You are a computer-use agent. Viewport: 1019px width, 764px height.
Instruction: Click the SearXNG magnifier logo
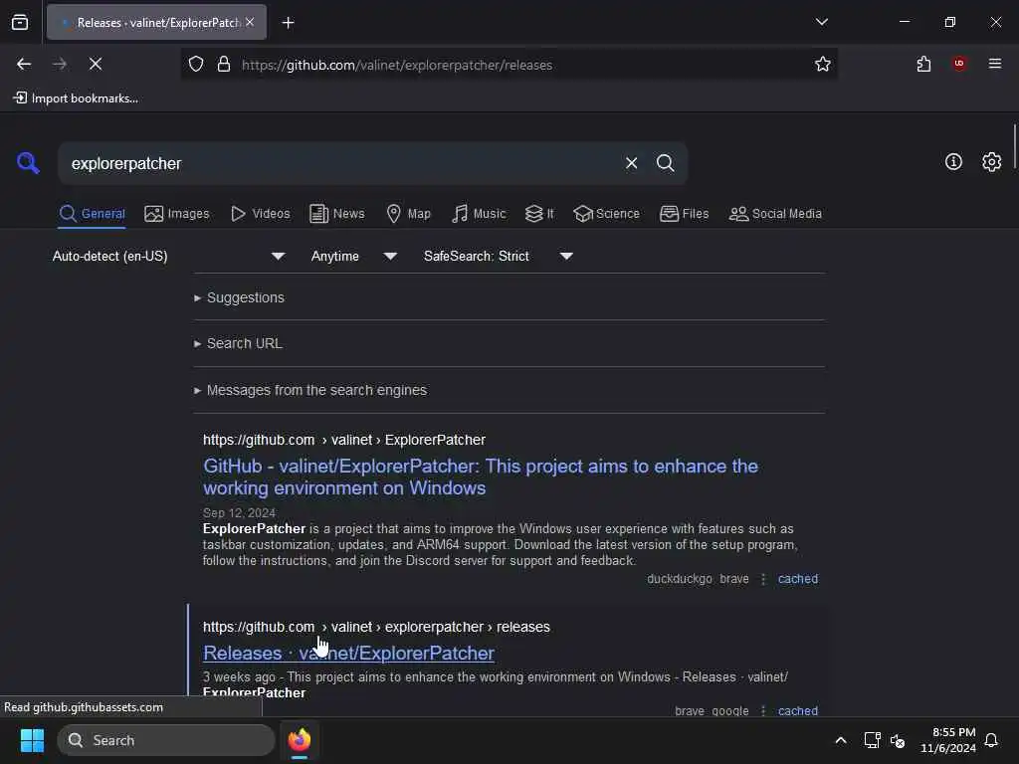(28, 163)
